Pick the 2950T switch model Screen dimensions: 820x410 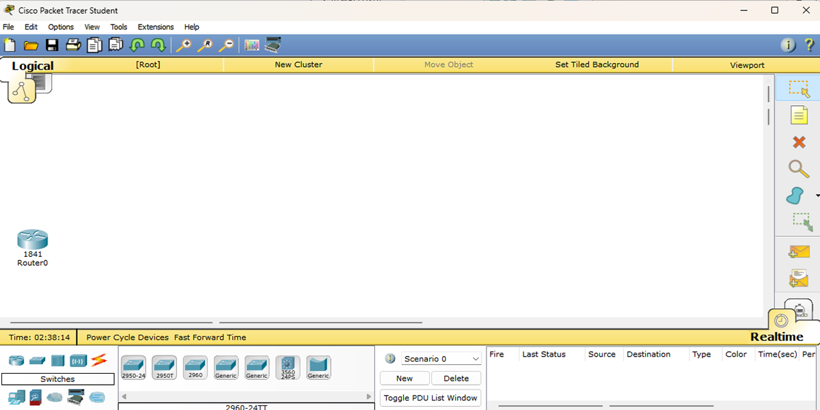click(165, 368)
